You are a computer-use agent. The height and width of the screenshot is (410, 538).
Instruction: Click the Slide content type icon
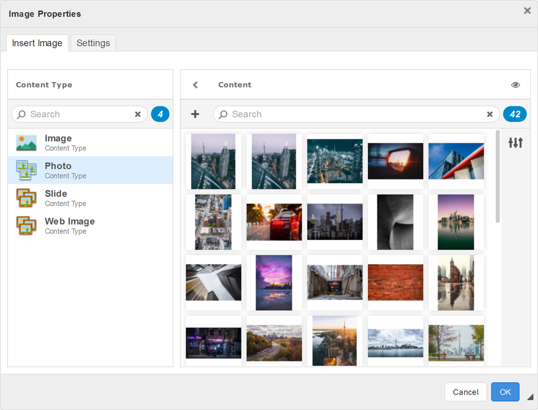[26, 198]
